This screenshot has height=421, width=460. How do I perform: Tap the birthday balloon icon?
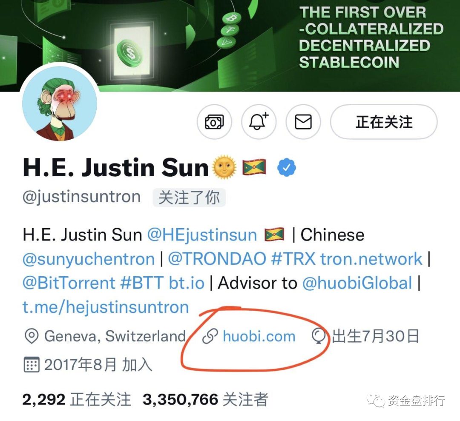coord(319,336)
